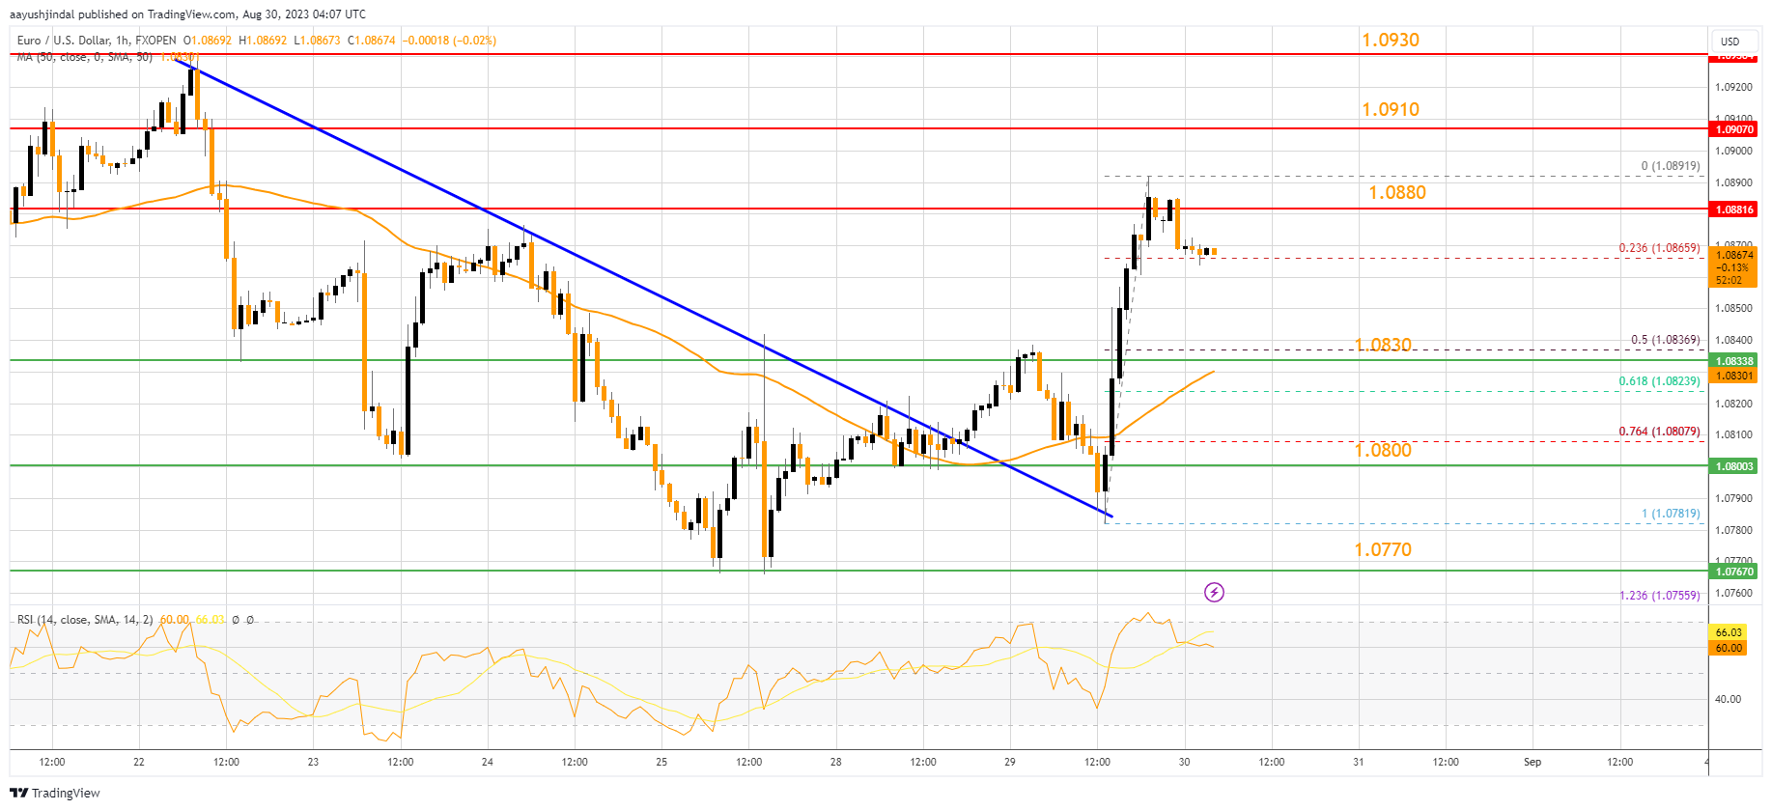Screen dimensions: 1772x810
Task: Select the Fibonacci 1 (1.07819) level label
Action: point(1671,514)
